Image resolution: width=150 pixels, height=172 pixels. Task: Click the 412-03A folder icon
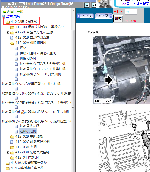pyautogui.click(x=12, y=147)
